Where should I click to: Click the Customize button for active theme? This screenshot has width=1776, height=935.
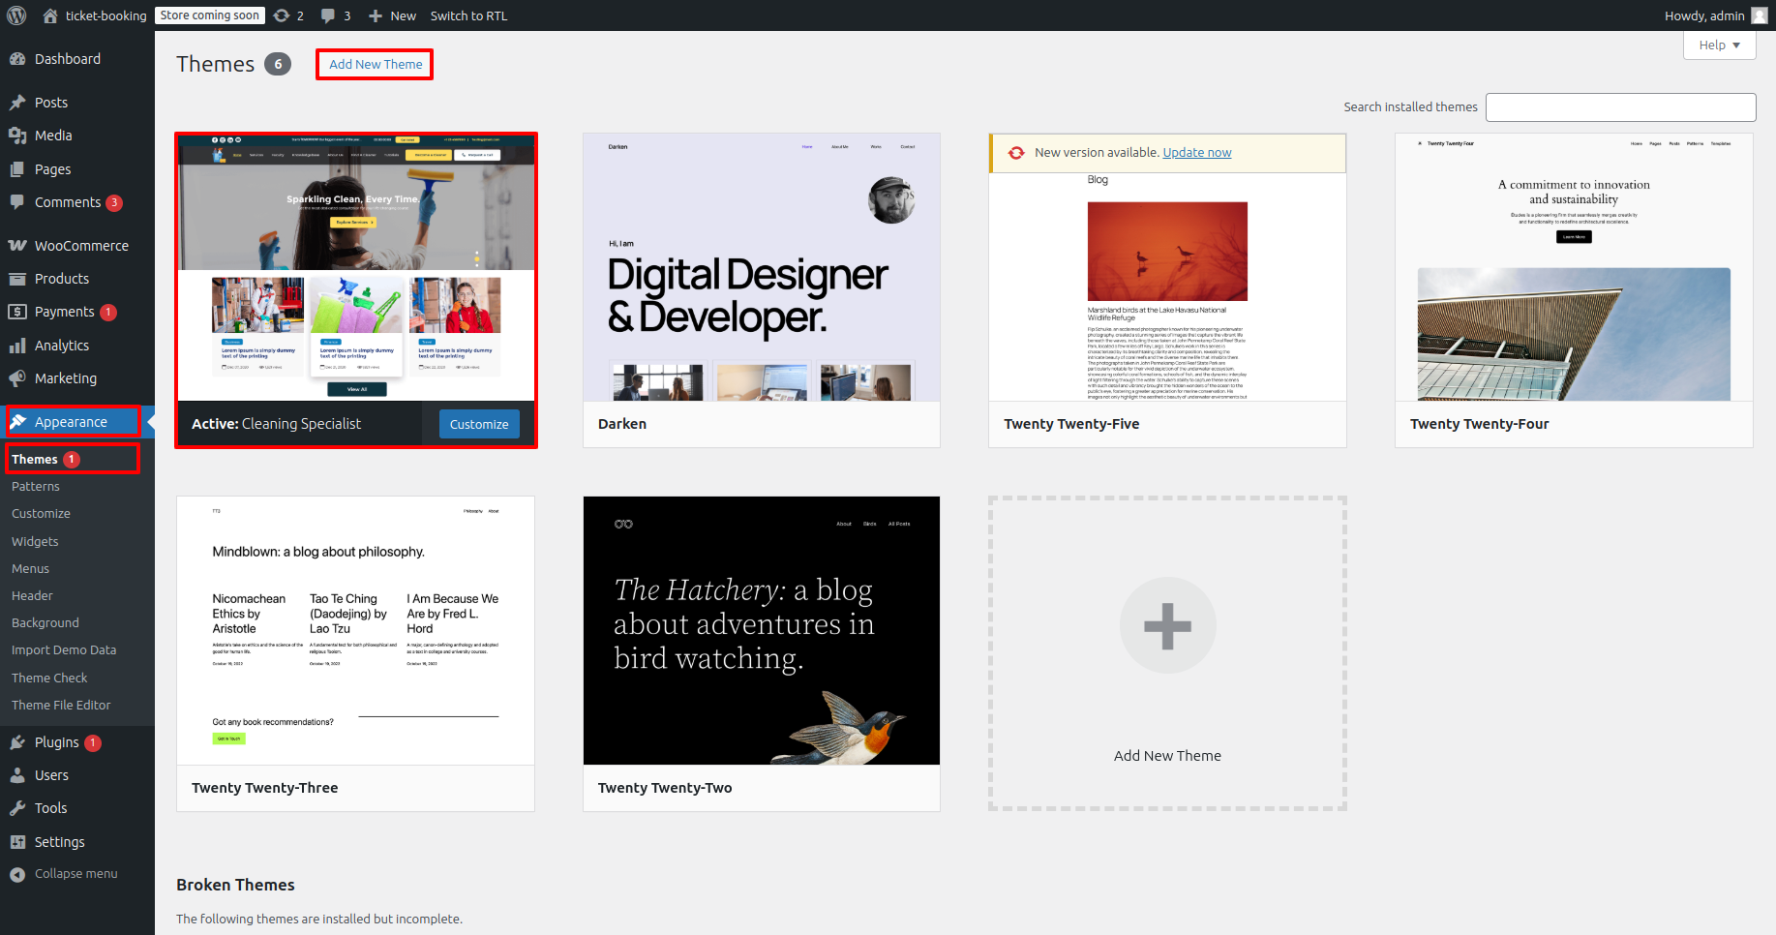tap(479, 424)
